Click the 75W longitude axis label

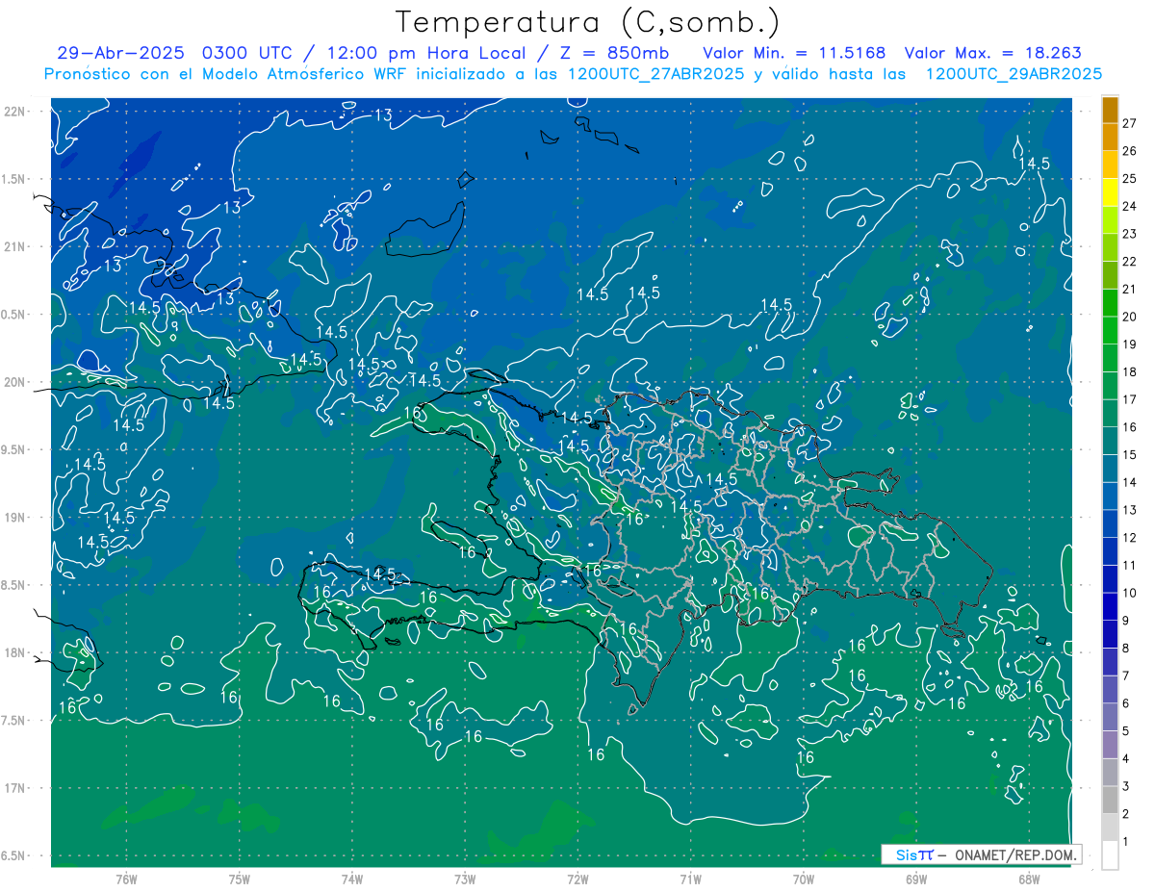pyautogui.click(x=240, y=879)
